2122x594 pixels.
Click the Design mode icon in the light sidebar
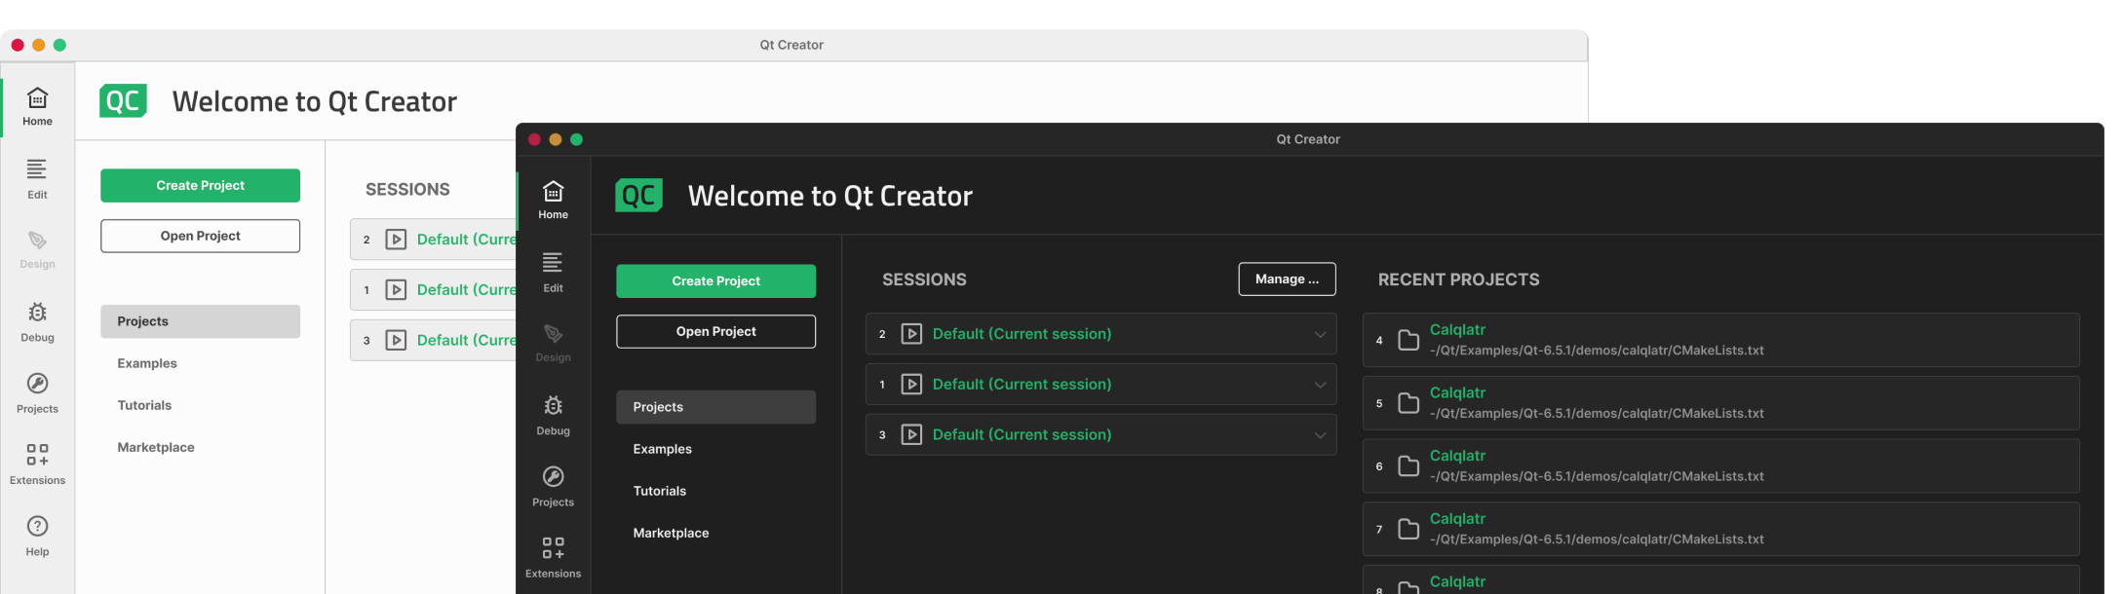(37, 241)
